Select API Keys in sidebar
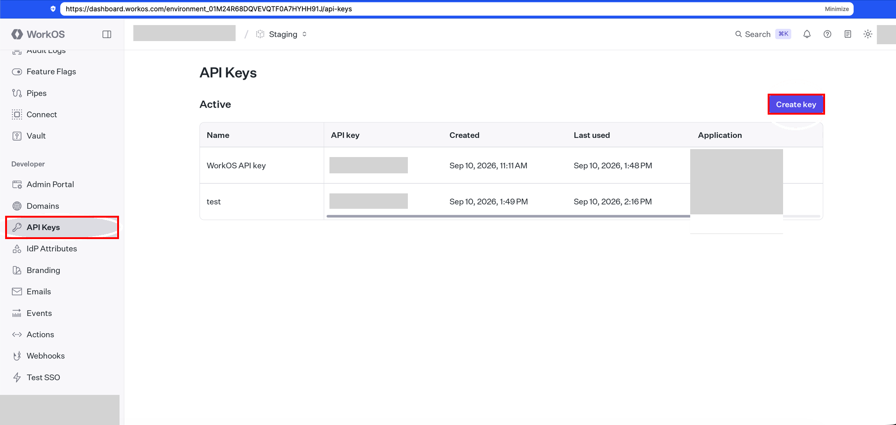 click(x=62, y=227)
